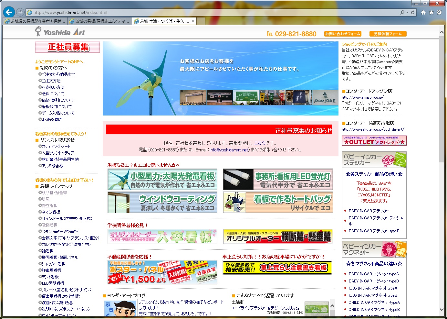The height and width of the screenshot is (319, 447).
Task: Open 見積依頼フォーム button
Action: coord(388,34)
